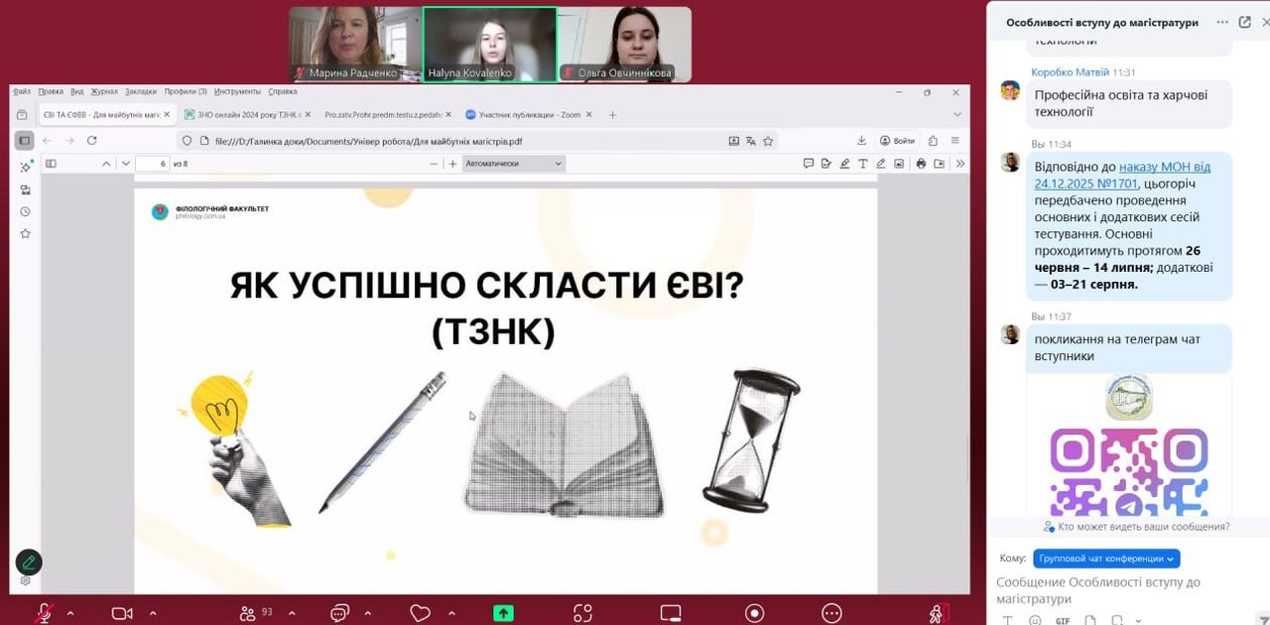Leave the meeting via the exit icon

[x=939, y=613]
